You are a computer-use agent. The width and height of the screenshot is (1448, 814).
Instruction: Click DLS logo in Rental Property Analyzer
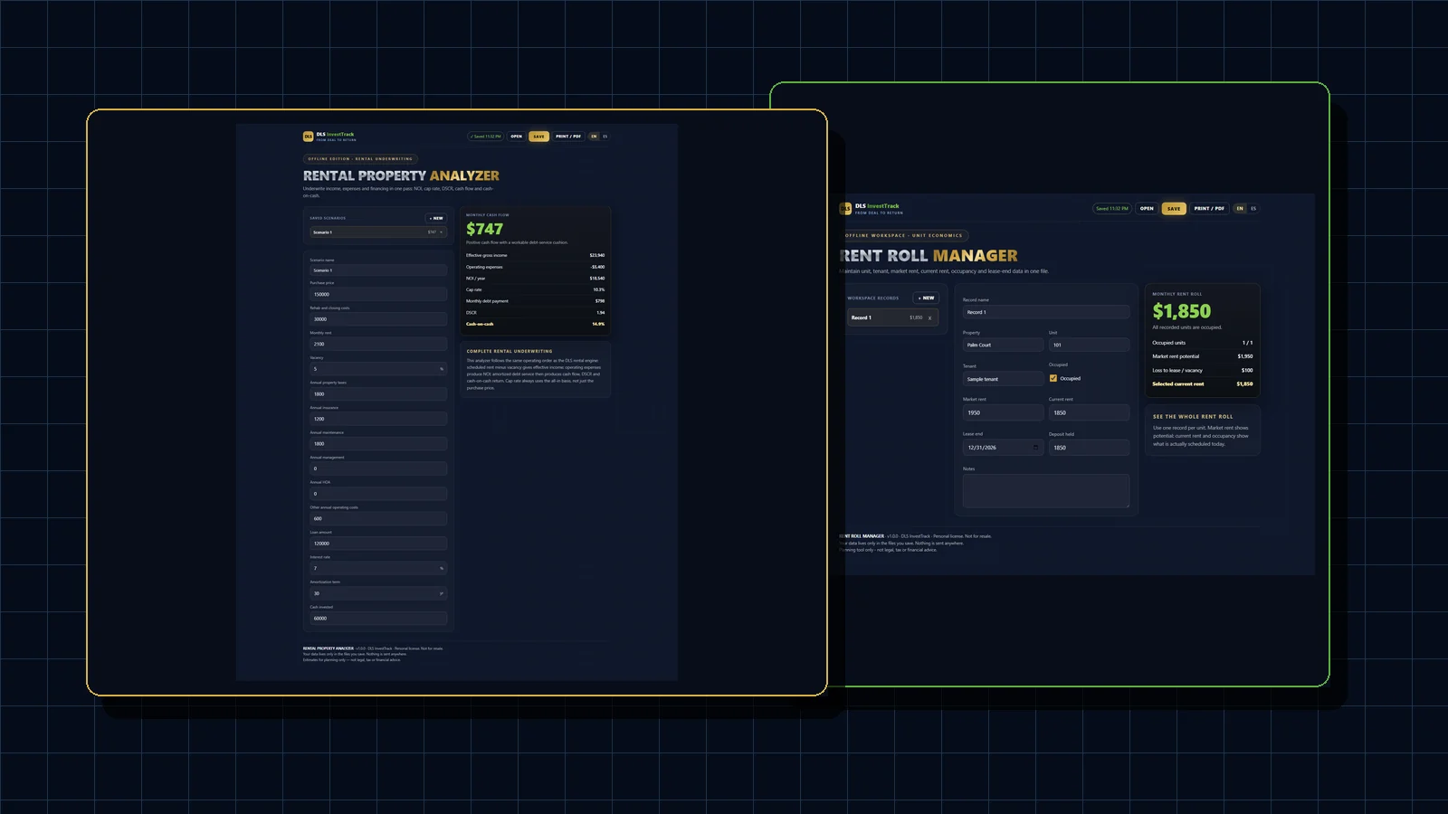pos(308,137)
